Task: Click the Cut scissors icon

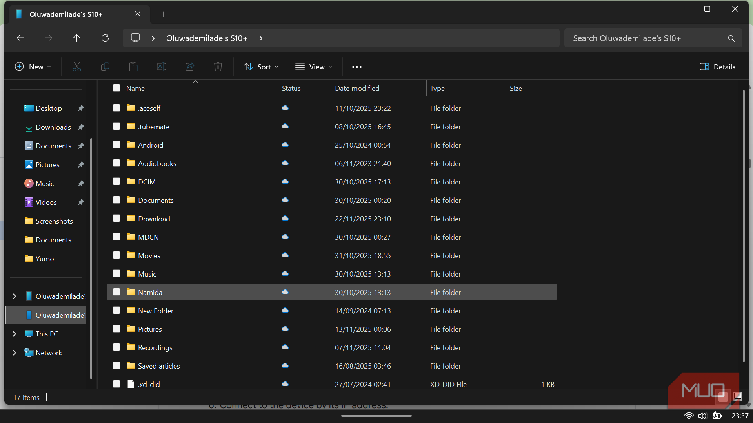Action: pos(77,67)
